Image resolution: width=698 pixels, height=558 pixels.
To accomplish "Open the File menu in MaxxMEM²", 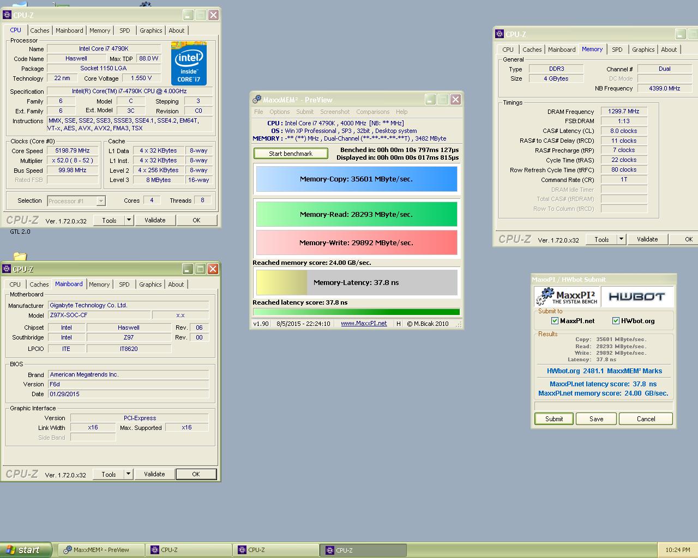I will 258,112.
